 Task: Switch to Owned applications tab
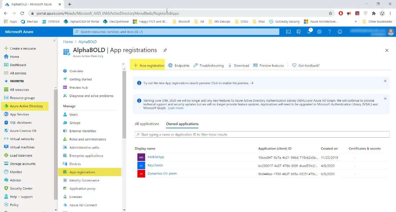[x=182, y=124]
